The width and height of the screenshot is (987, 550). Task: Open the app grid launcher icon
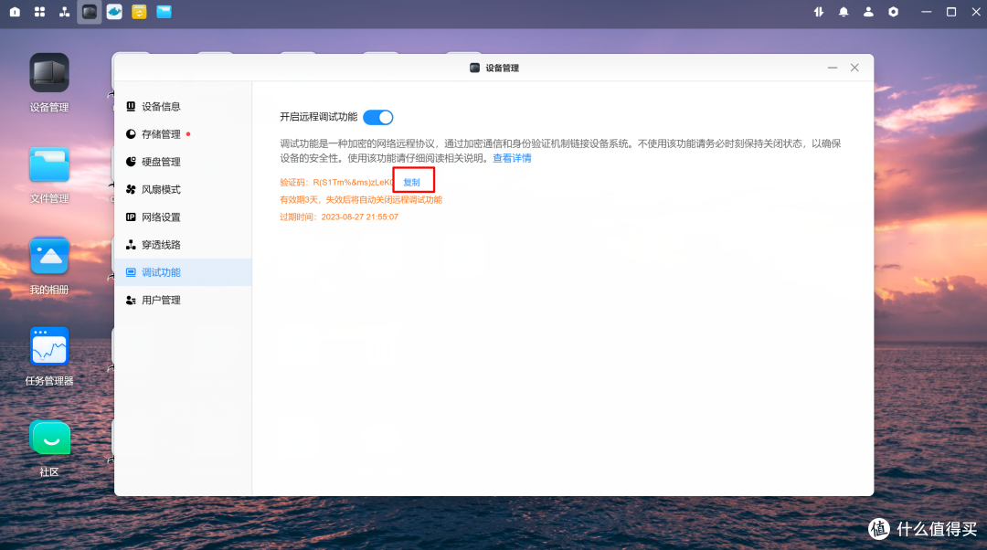click(39, 12)
